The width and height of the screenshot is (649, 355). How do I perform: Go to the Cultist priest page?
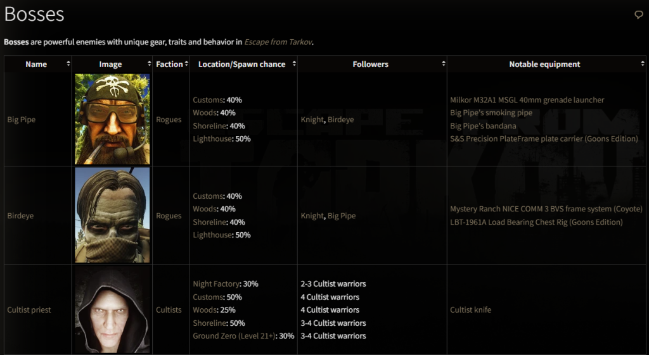pos(29,310)
